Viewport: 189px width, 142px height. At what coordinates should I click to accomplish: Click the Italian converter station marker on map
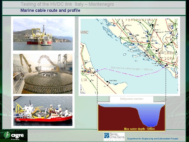coord(94,72)
